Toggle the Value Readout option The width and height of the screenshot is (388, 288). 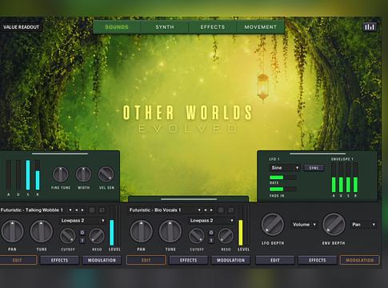pos(21,27)
